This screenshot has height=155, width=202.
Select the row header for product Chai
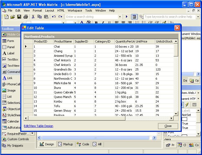(28, 47)
